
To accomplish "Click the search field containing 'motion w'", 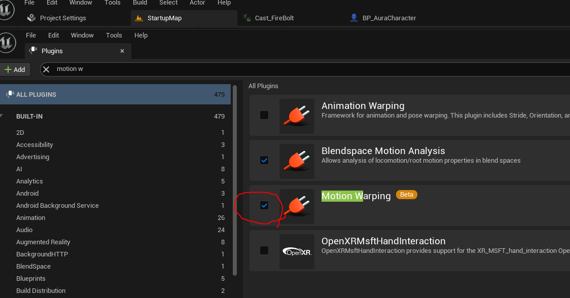I will click(x=305, y=69).
